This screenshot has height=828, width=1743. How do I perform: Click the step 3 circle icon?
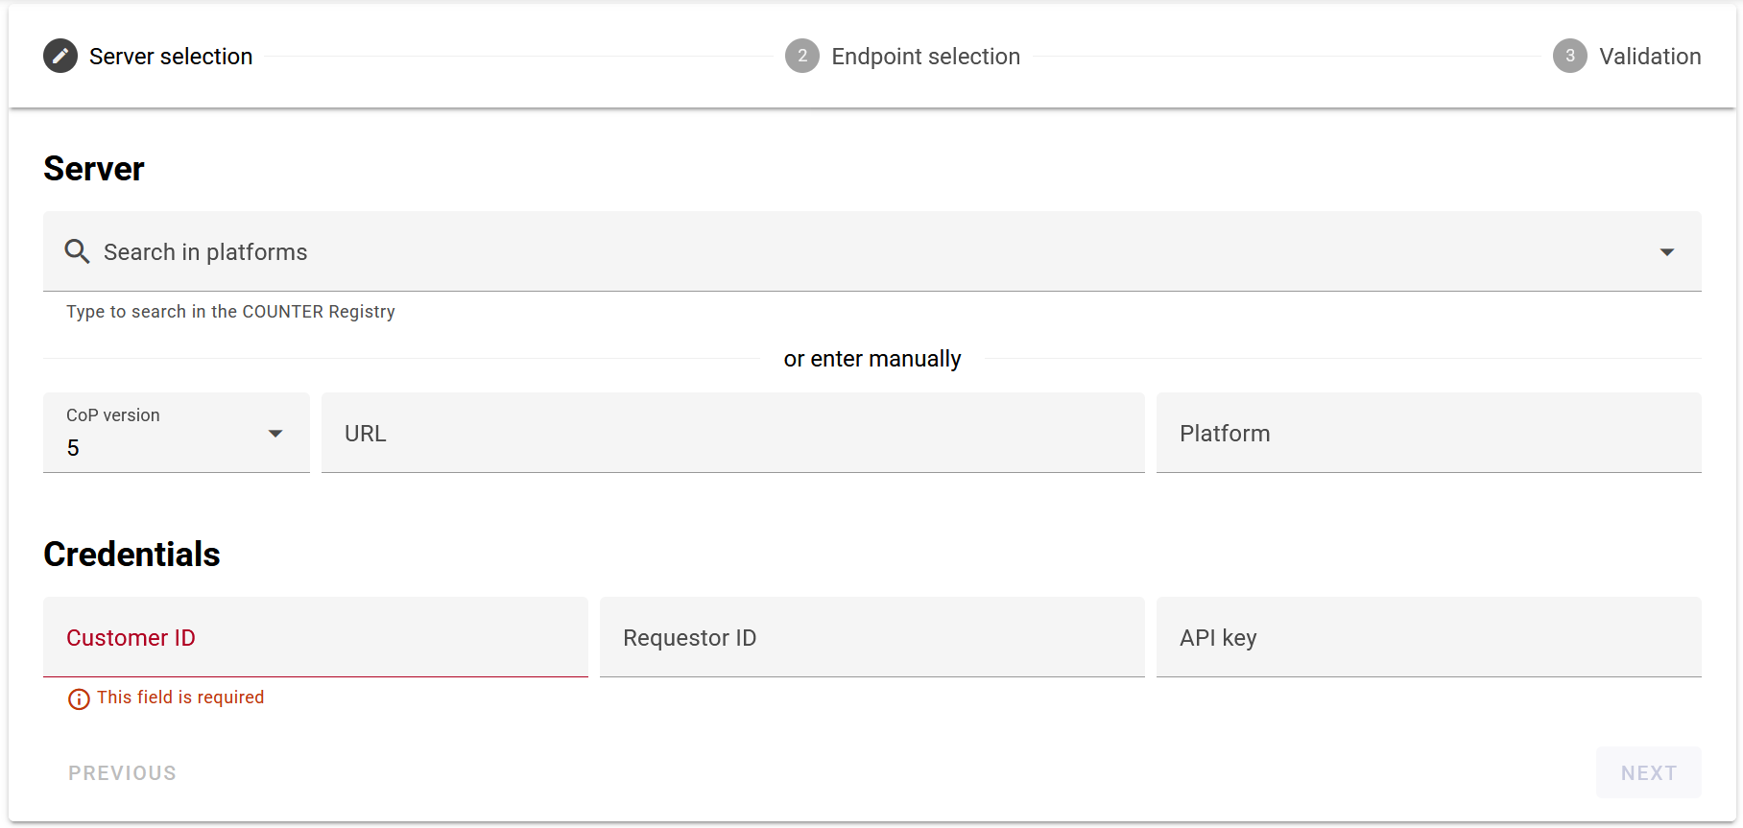pyautogui.click(x=1570, y=57)
